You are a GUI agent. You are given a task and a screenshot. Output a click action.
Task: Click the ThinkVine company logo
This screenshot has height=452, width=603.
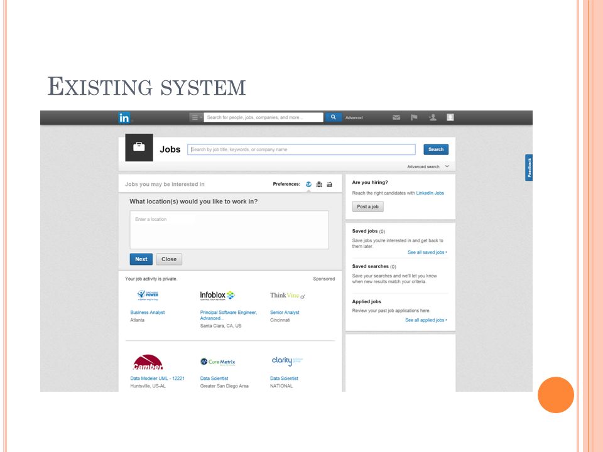[288, 296]
